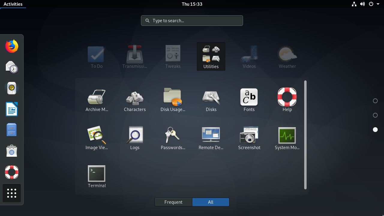Switch to the All apps tab
This screenshot has height=216, width=384.
pos(211,202)
